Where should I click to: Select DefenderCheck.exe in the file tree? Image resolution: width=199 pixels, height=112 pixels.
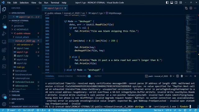[25, 82]
